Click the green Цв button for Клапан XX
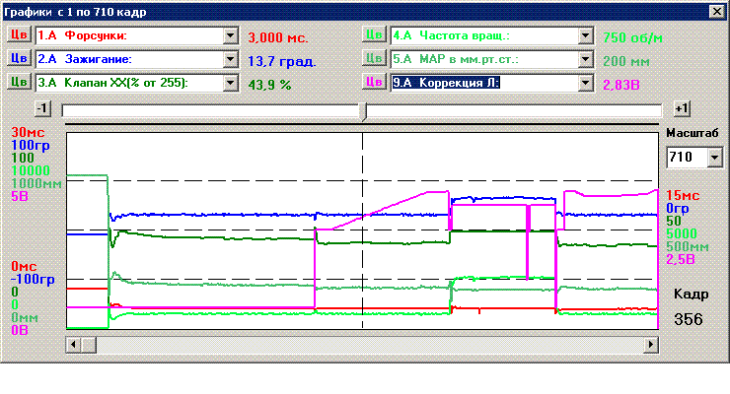Screen dimensions: 730x394 19,83
